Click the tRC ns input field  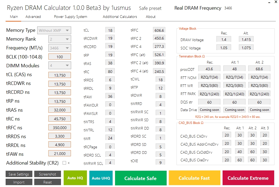click(x=60, y=119)
